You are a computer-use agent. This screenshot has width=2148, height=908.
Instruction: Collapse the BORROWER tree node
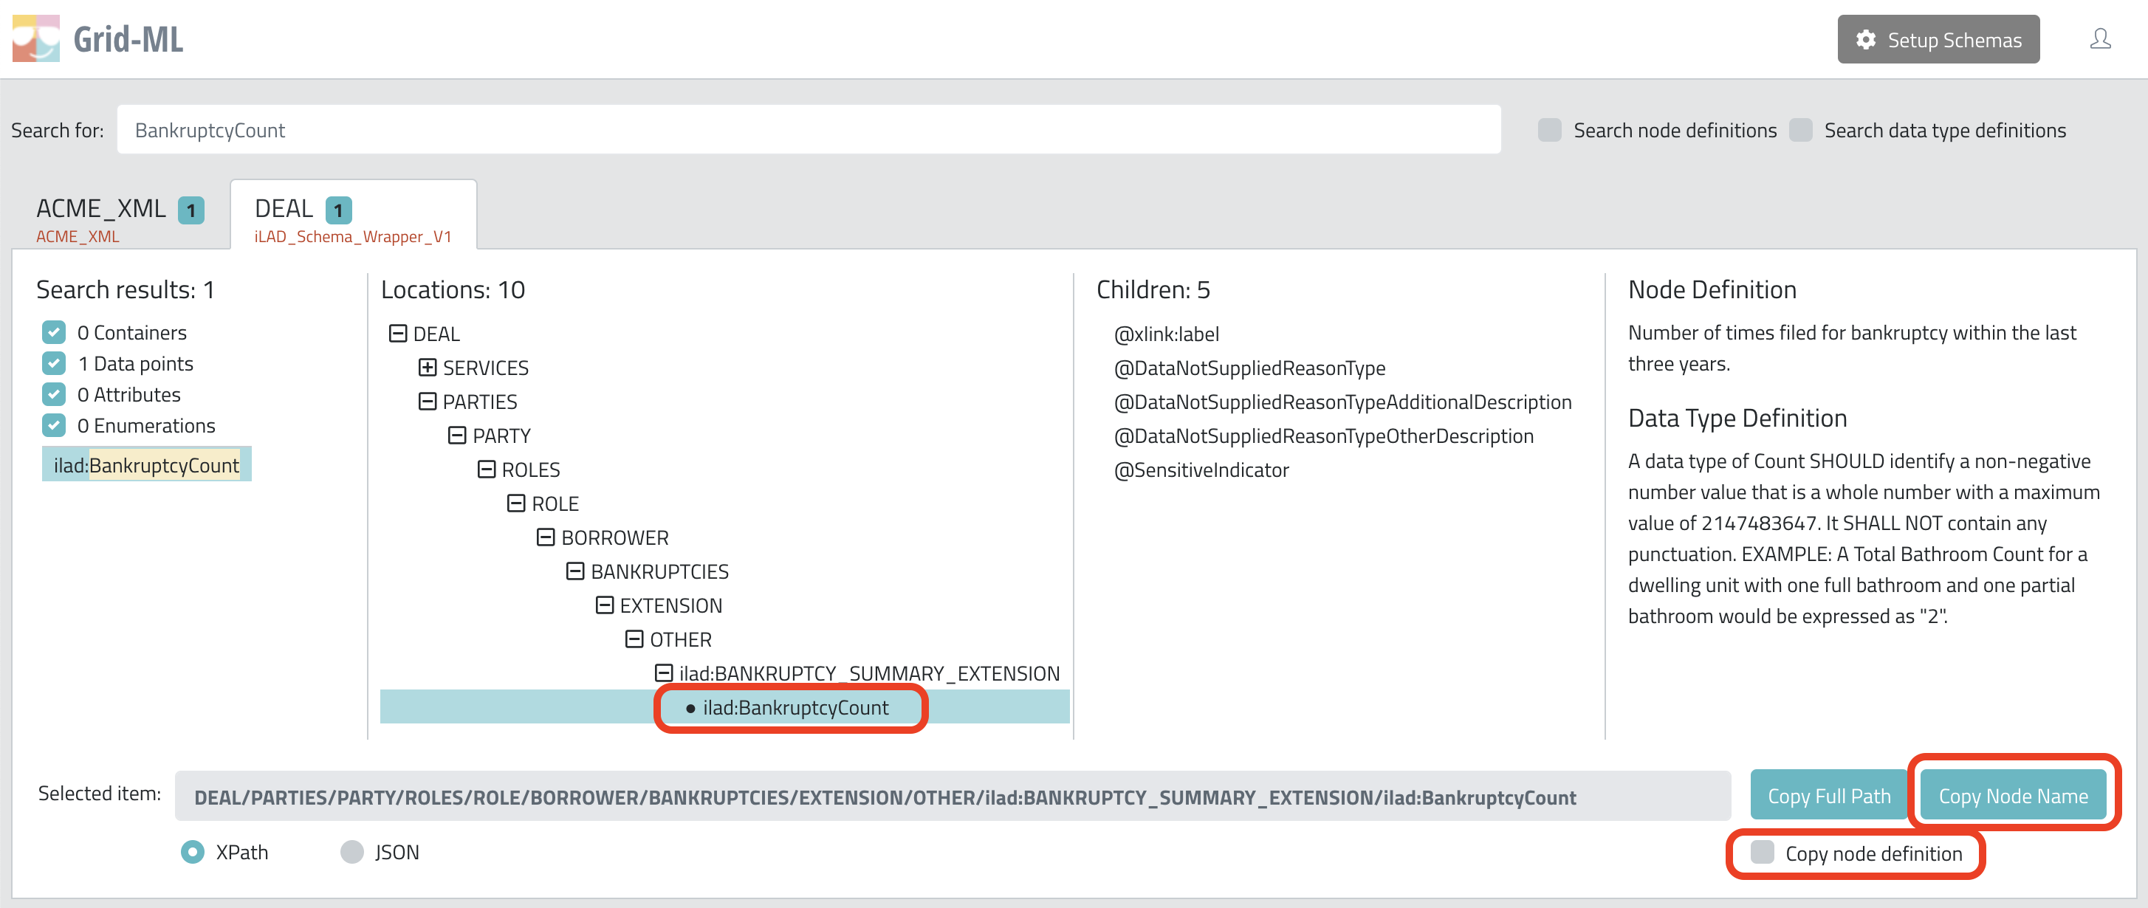coord(546,537)
